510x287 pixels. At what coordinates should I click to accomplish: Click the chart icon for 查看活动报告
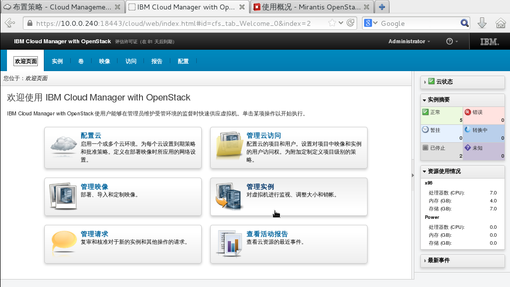[230, 243]
